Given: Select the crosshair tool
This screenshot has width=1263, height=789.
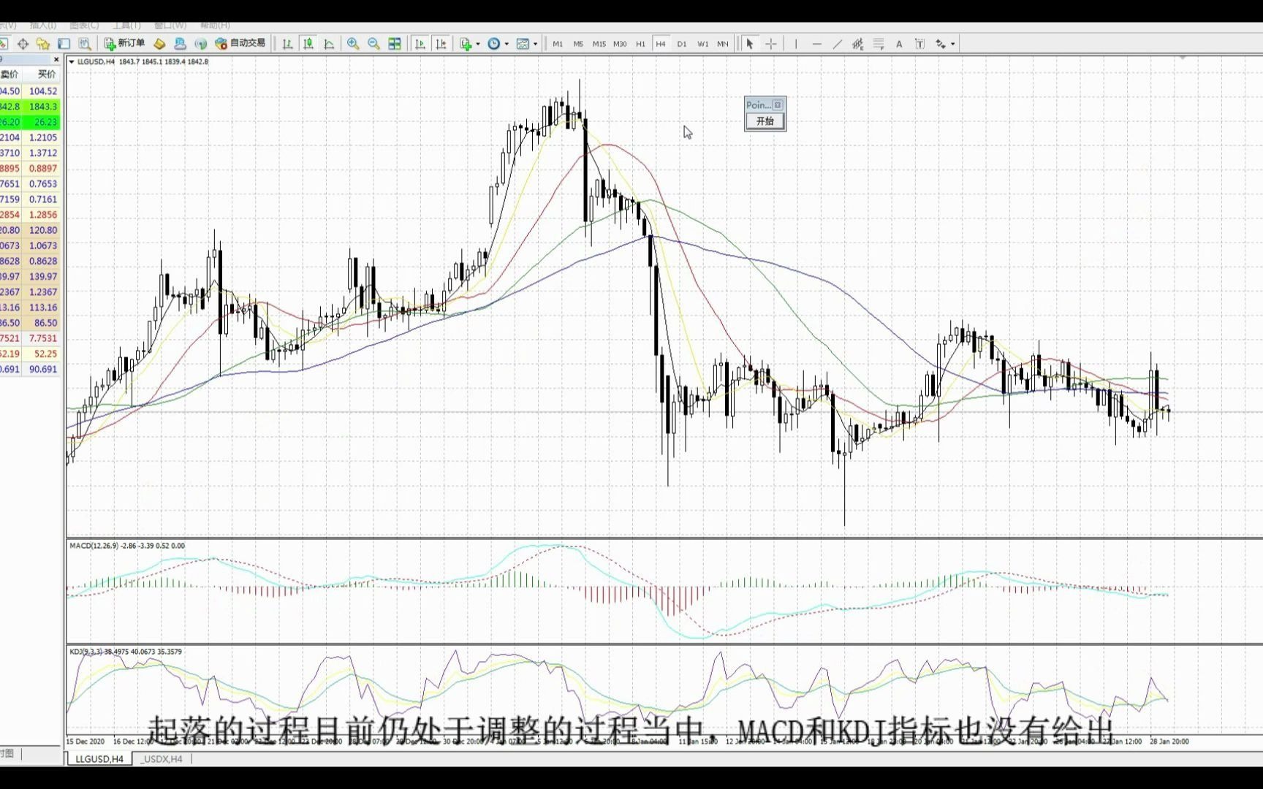Looking at the screenshot, I should [x=770, y=44].
